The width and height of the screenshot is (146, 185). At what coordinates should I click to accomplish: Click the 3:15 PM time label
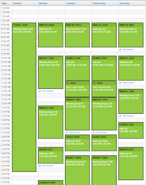pos(5,145)
